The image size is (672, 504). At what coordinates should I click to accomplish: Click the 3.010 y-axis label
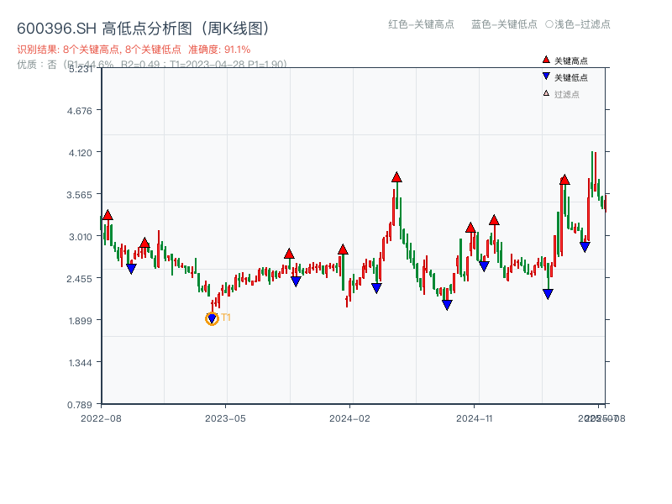click(80, 237)
